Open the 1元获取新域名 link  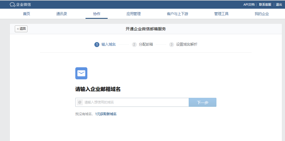tap(106, 114)
